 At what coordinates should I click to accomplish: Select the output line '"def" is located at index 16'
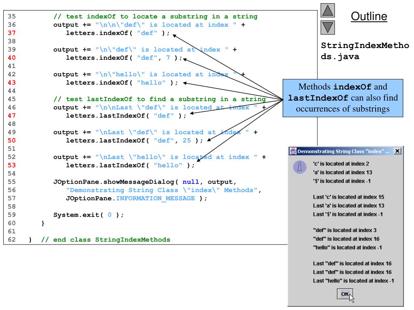[x=346, y=239]
